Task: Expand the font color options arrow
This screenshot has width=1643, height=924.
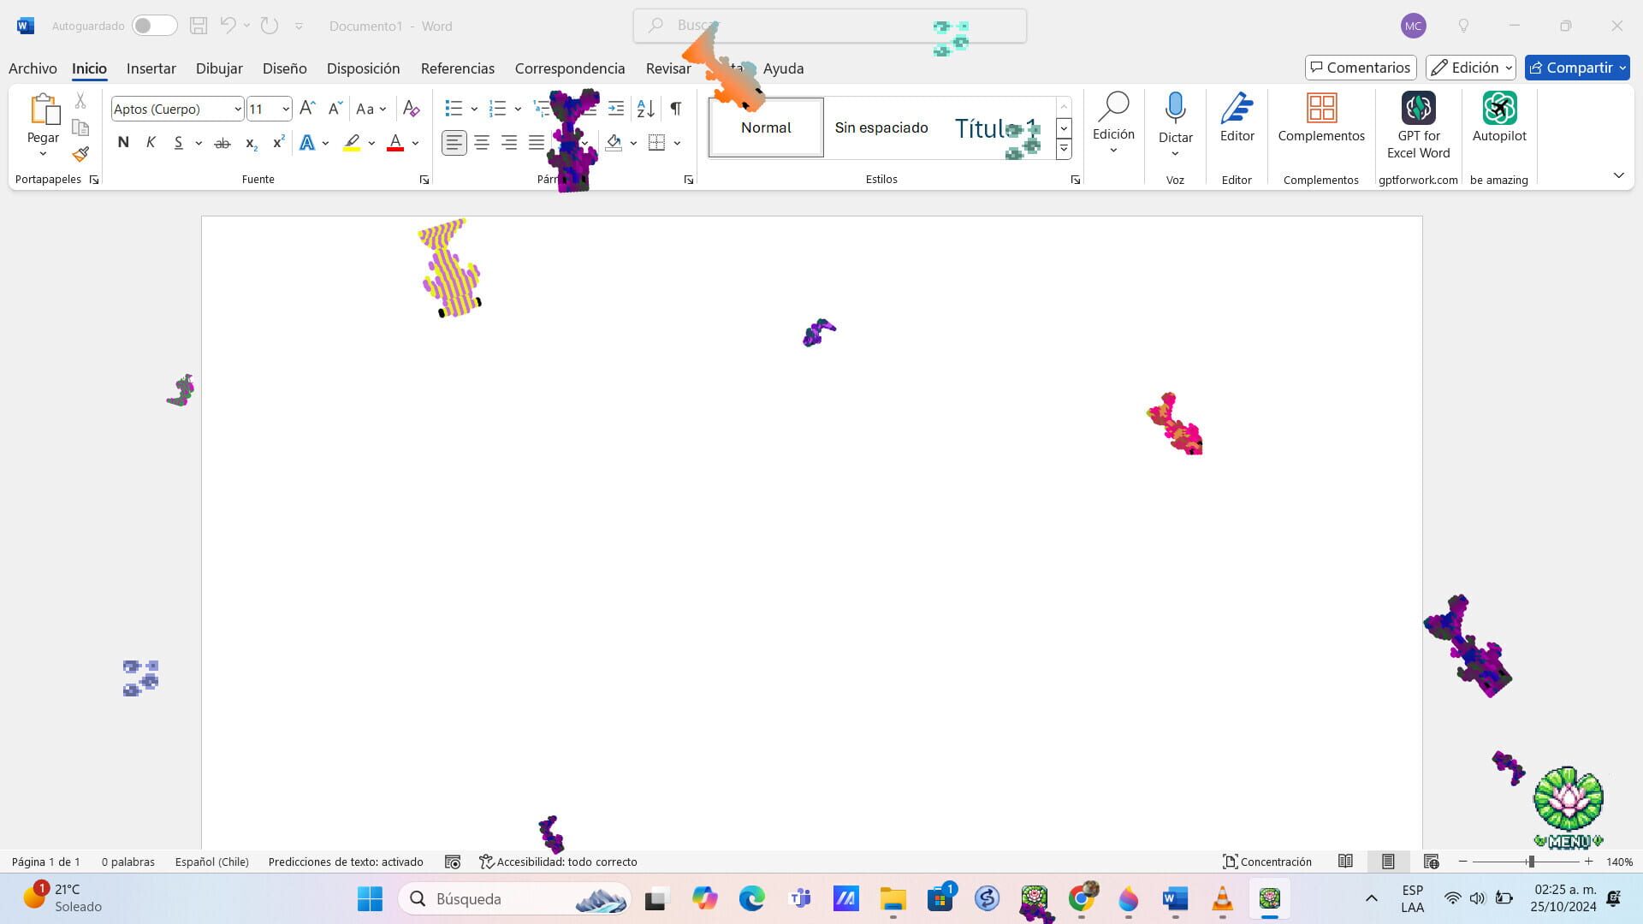Action: click(x=416, y=143)
